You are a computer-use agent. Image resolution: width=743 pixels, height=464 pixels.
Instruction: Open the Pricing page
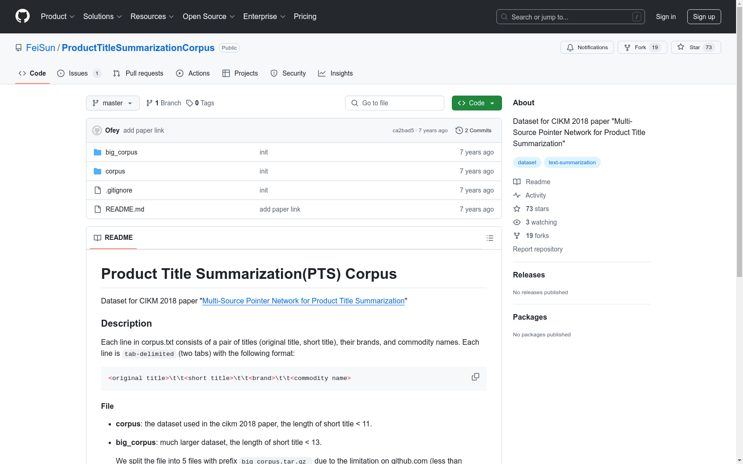pos(305,16)
